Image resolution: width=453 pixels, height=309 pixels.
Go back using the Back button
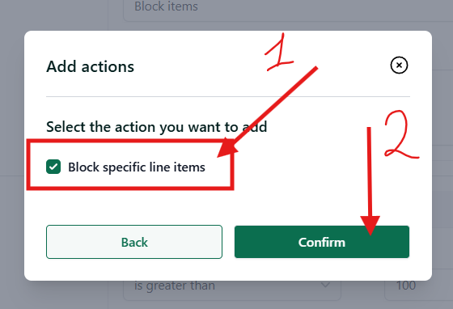pyautogui.click(x=134, y=242)
